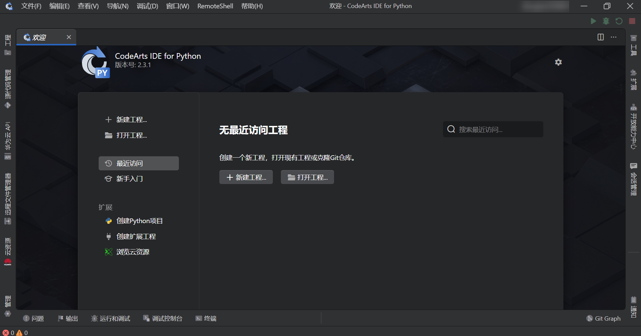Click the 创建Python项目 link

point(139,221)
